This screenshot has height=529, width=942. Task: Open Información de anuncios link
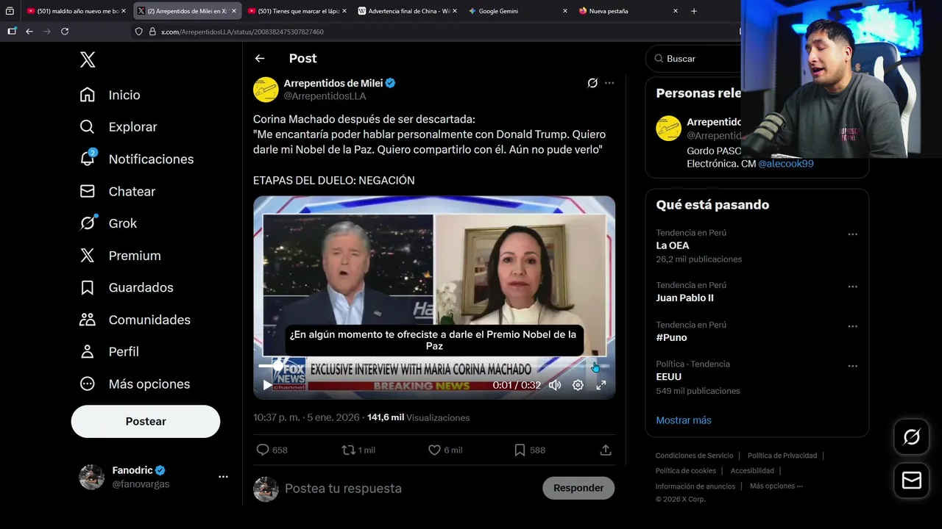point(695,486)
